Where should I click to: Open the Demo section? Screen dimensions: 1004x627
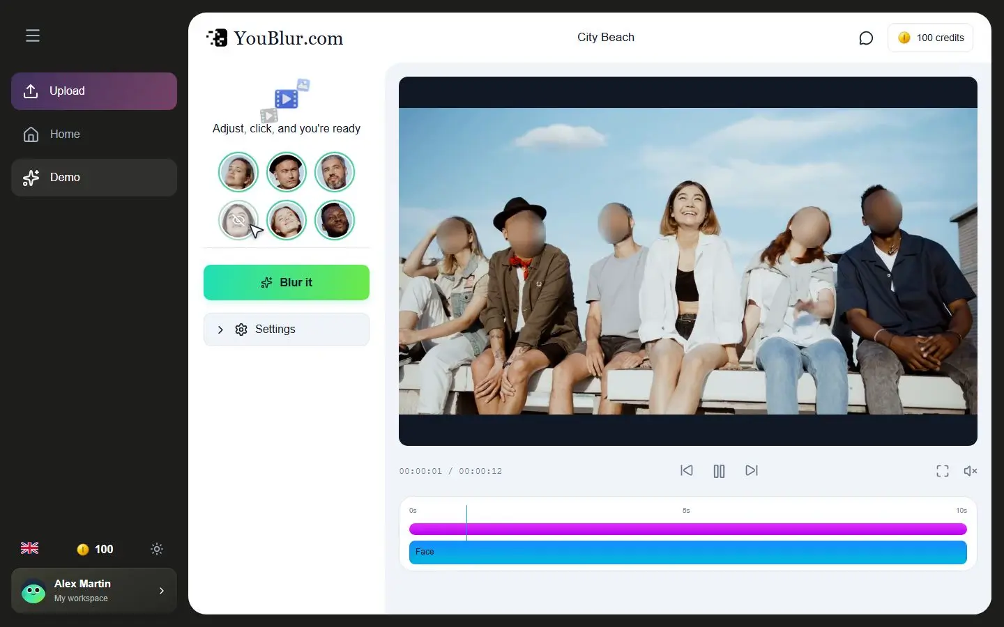coord(94,178)
